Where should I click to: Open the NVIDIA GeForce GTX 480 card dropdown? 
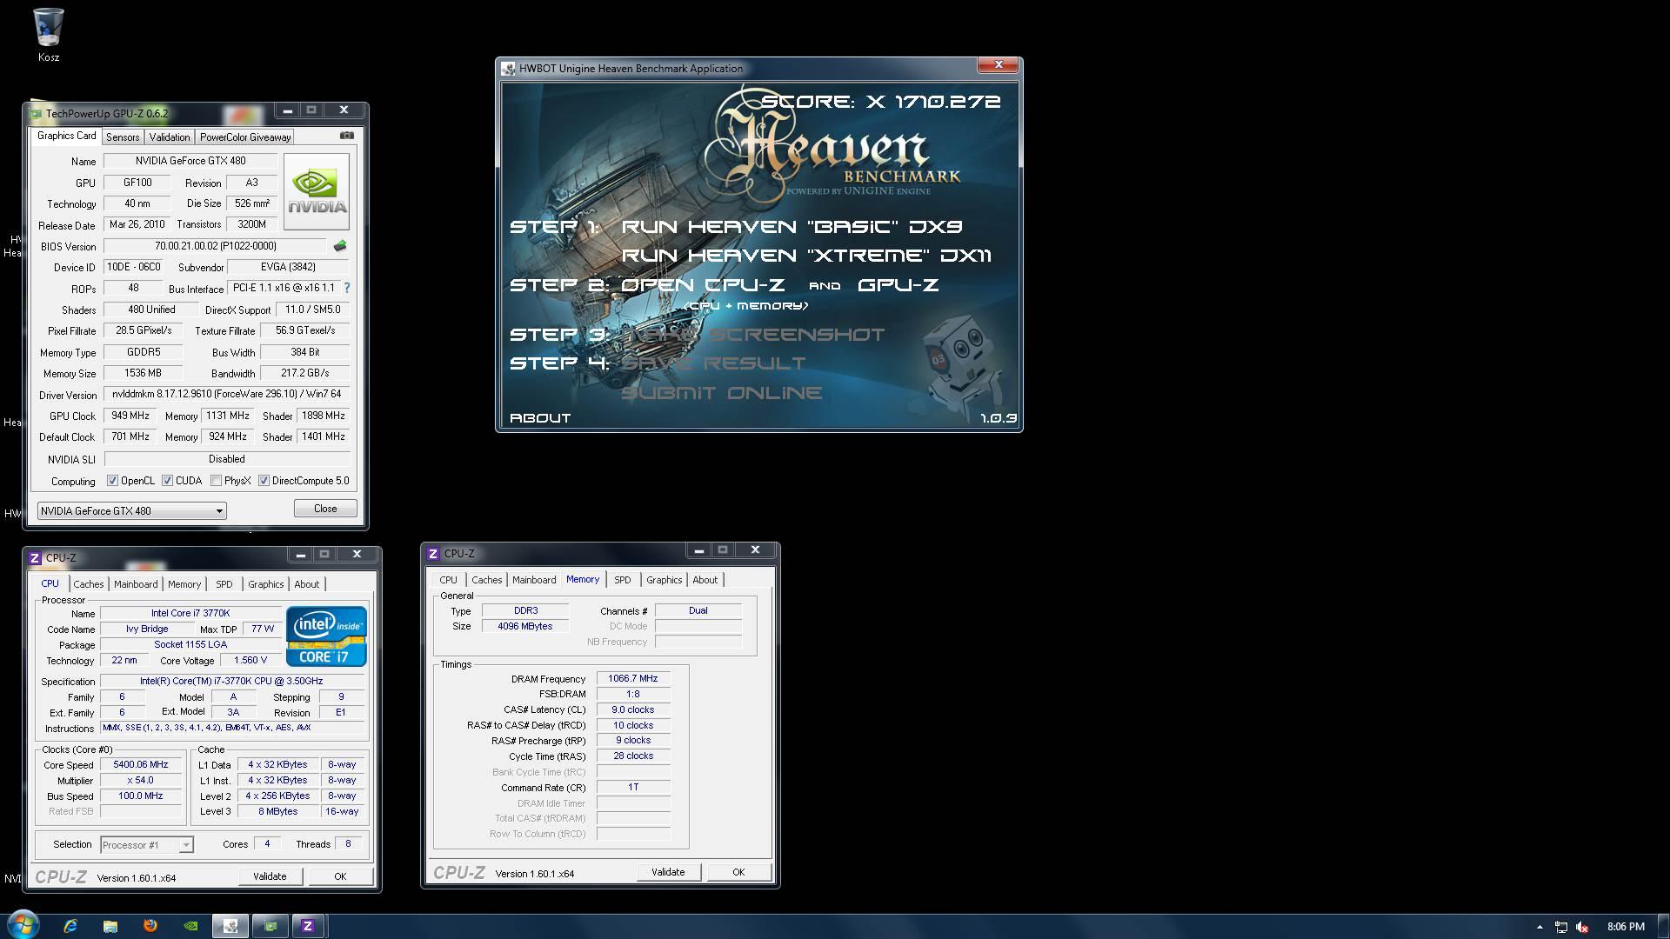[132, 510]
